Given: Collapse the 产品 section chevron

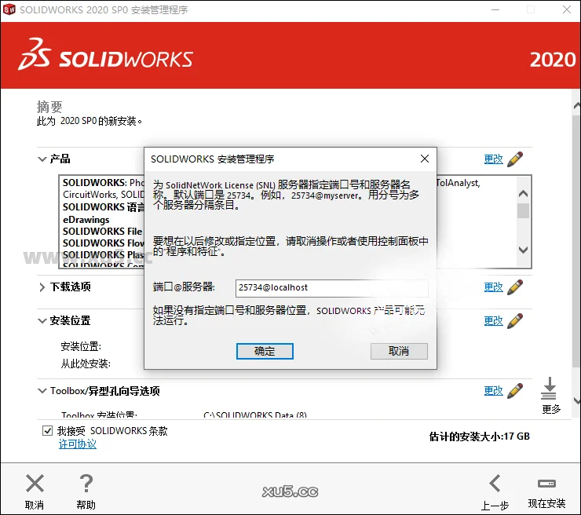Looking at the screenshot, I should (42, 159).
